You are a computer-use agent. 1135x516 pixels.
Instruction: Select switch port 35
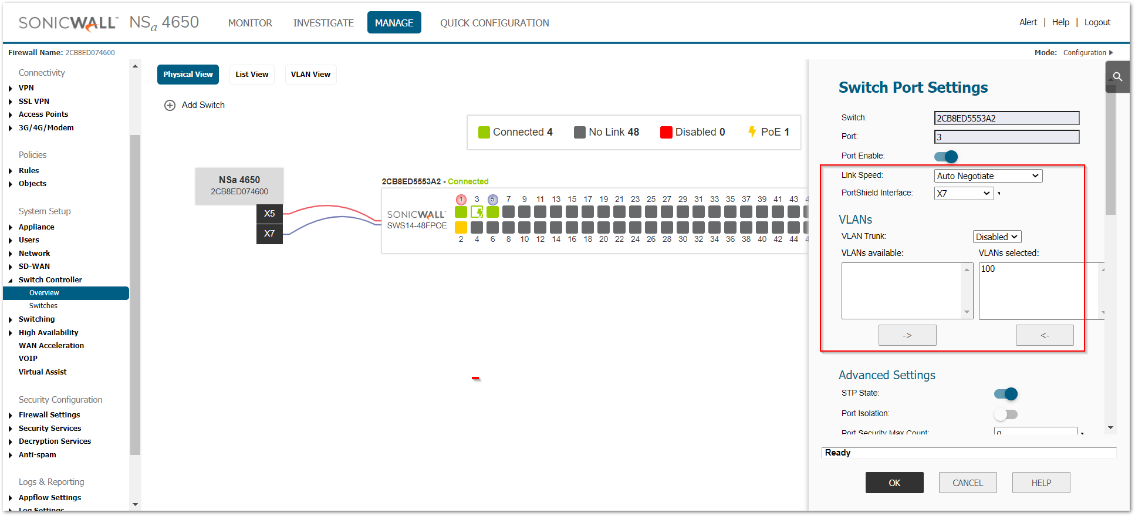click(731, 211)
